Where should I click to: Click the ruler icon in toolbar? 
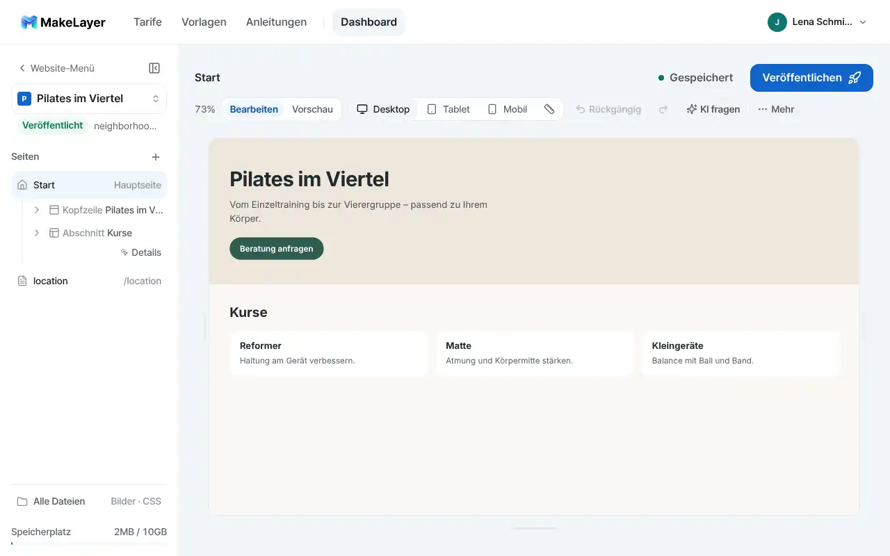click(549, 109)
